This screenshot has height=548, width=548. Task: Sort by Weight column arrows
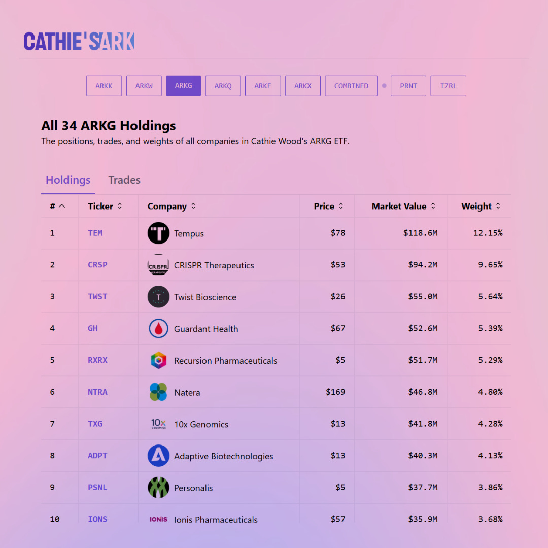498,206
